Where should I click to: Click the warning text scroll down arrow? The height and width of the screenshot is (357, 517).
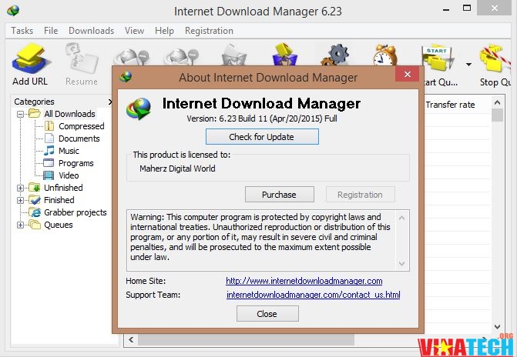[x=402, y=263]
